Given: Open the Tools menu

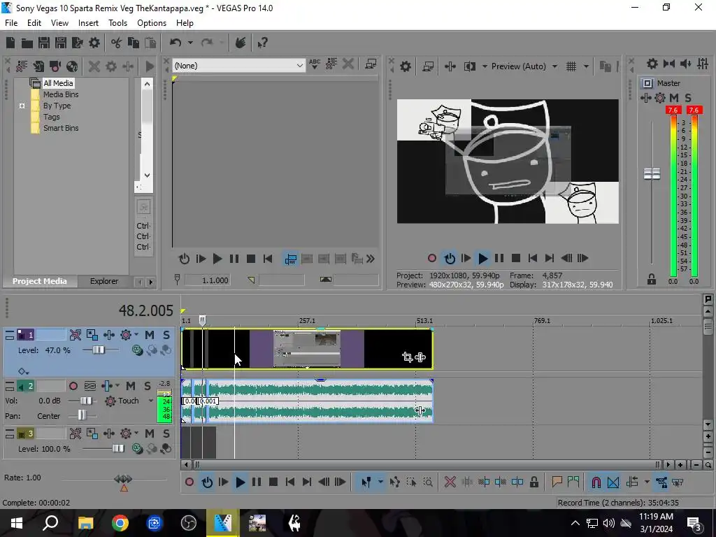Looking at the screenshot, I should click(117, 23).
